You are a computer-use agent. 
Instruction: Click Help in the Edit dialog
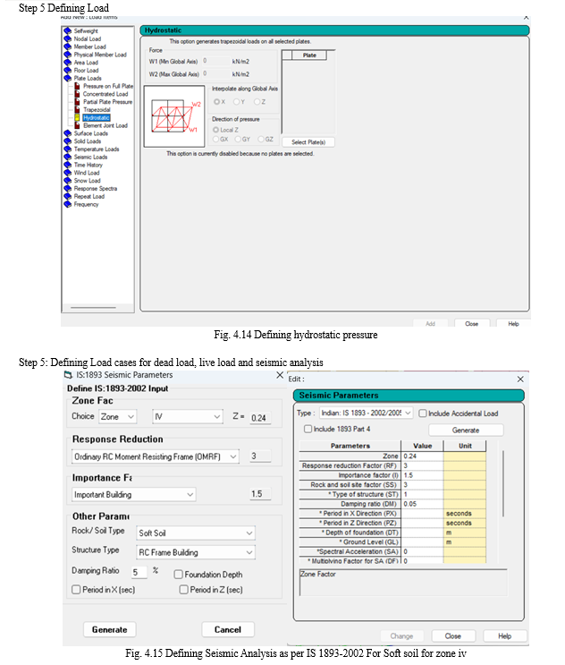coord(504,635)
